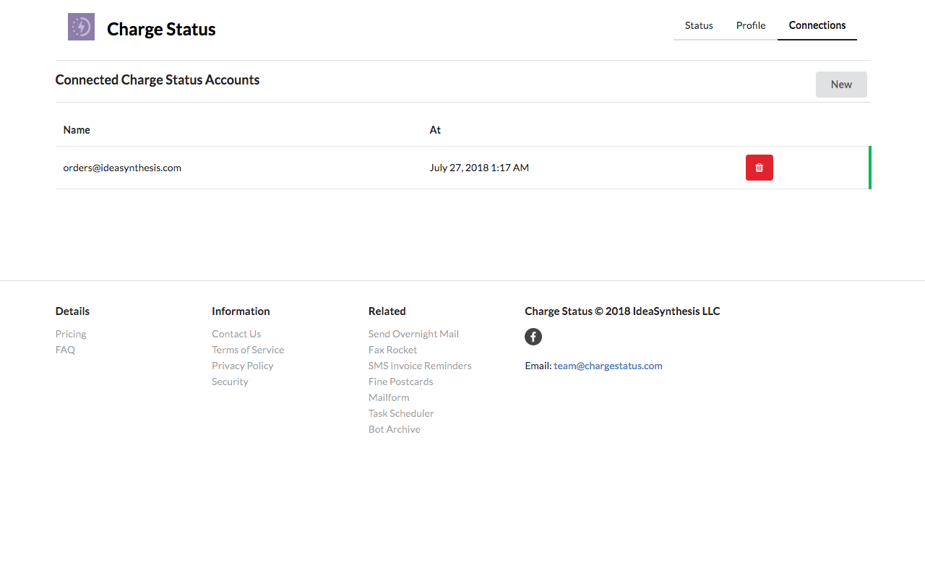Viewport: 925px width, 578px height.
Task: Open the FAQ footer link
Action: pos(65,350)
